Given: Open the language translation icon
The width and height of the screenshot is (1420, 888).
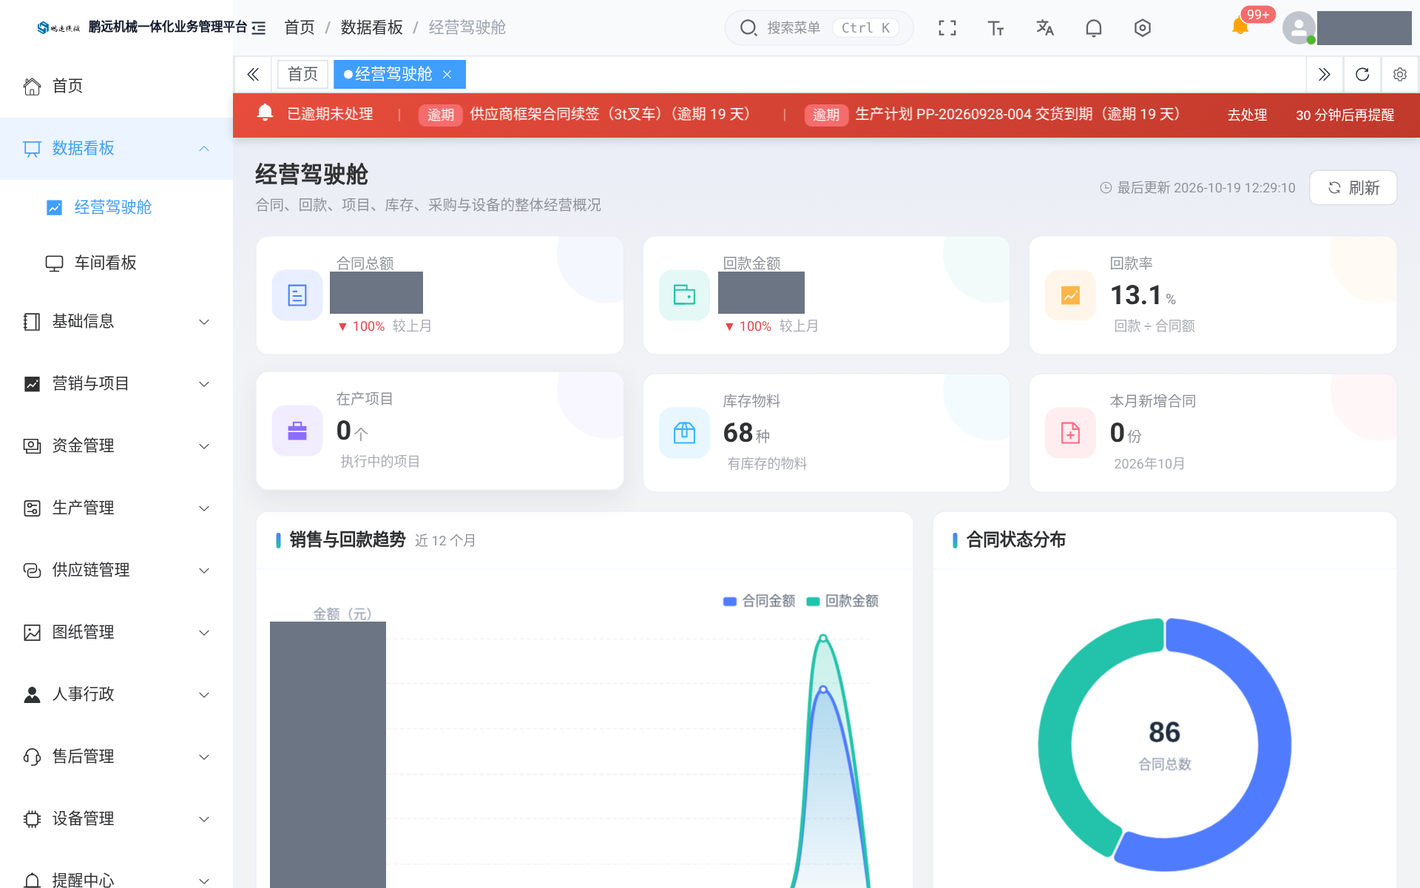Looking at the screenshot, I should click(x=1045, y=28).
